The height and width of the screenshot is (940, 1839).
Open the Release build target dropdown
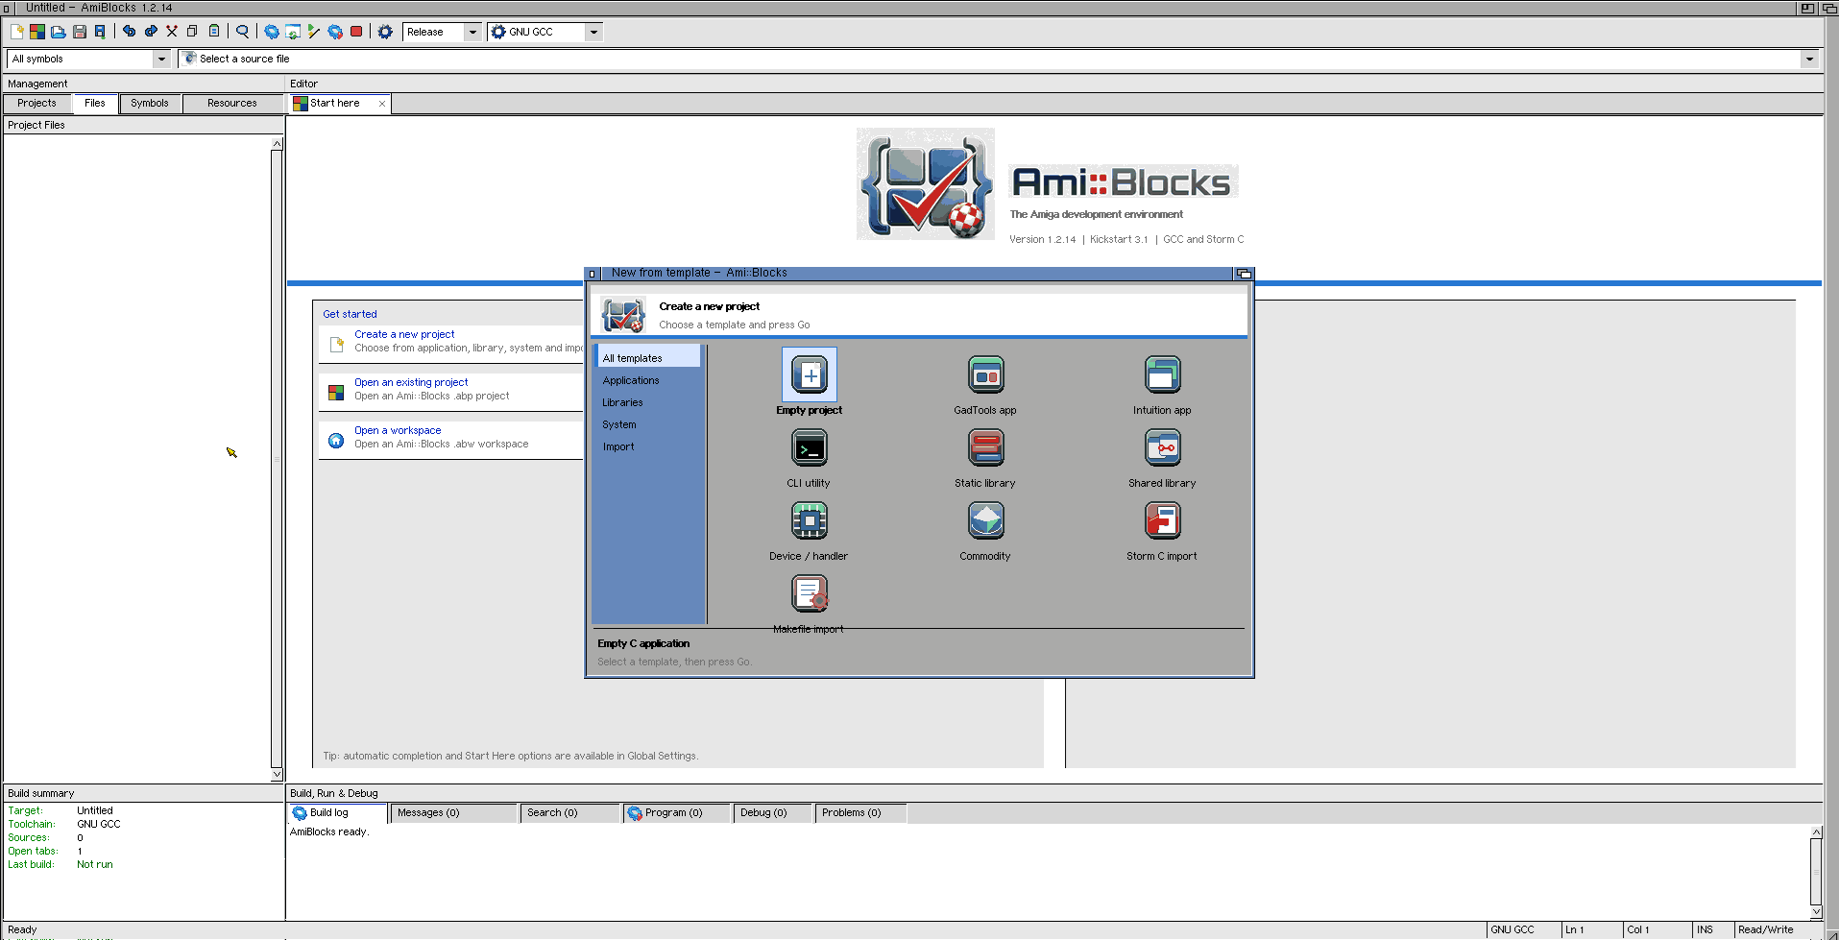(x=442, y=32)
